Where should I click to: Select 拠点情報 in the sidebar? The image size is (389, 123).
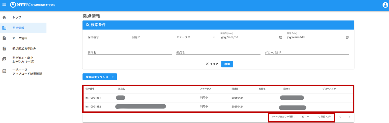[x=23, y=28]
